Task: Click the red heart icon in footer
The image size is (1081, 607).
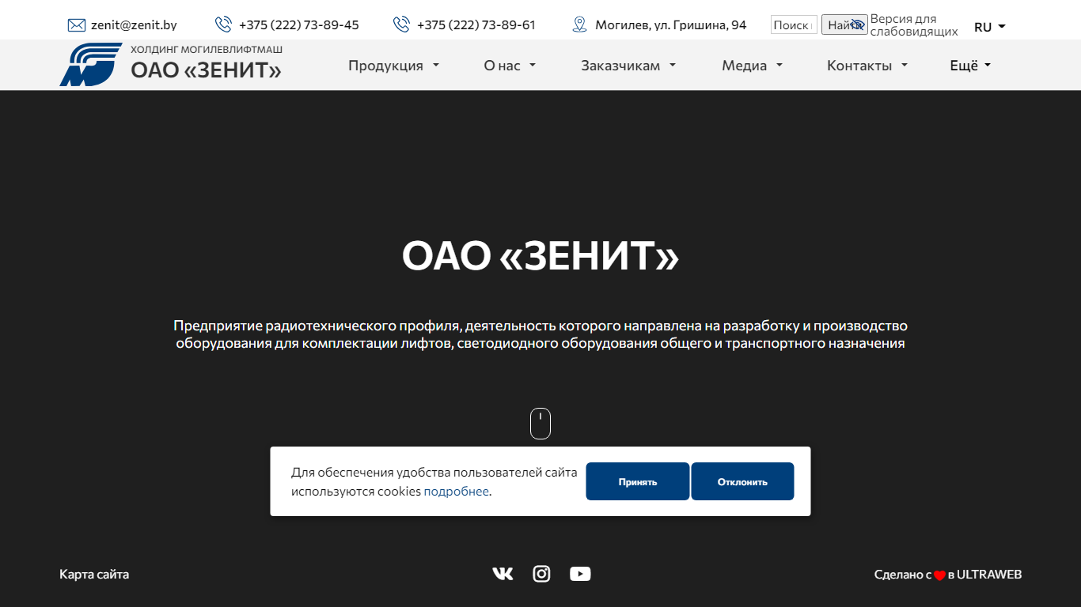Action: coord(939,575)
